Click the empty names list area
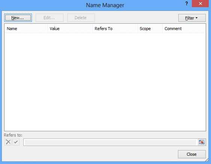This screenshot has height=164, width=211. coord(105,82)
